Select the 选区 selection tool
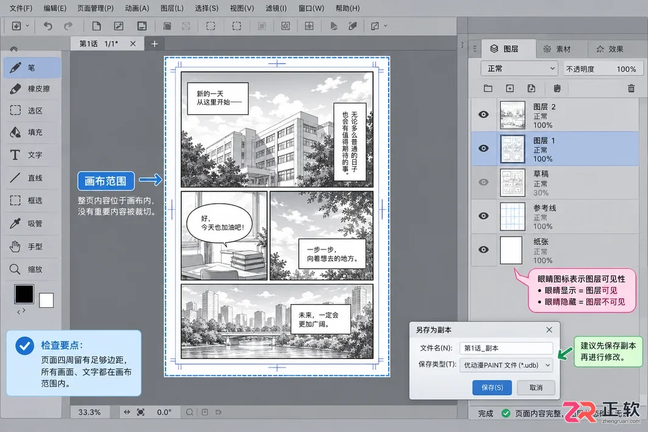648x432 pixels. point(33,111)
